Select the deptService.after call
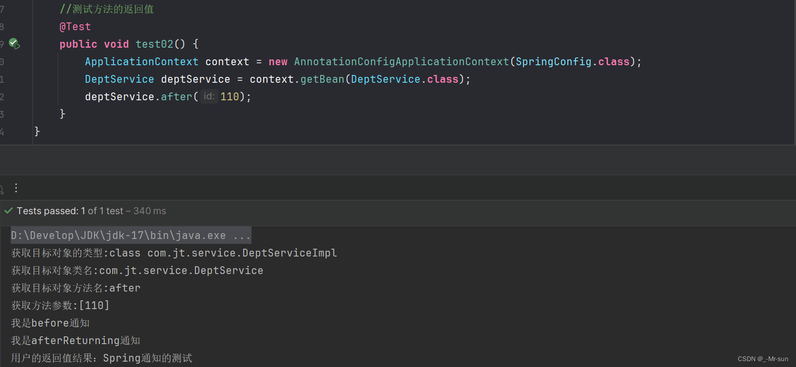 click(x=139, y=97)
